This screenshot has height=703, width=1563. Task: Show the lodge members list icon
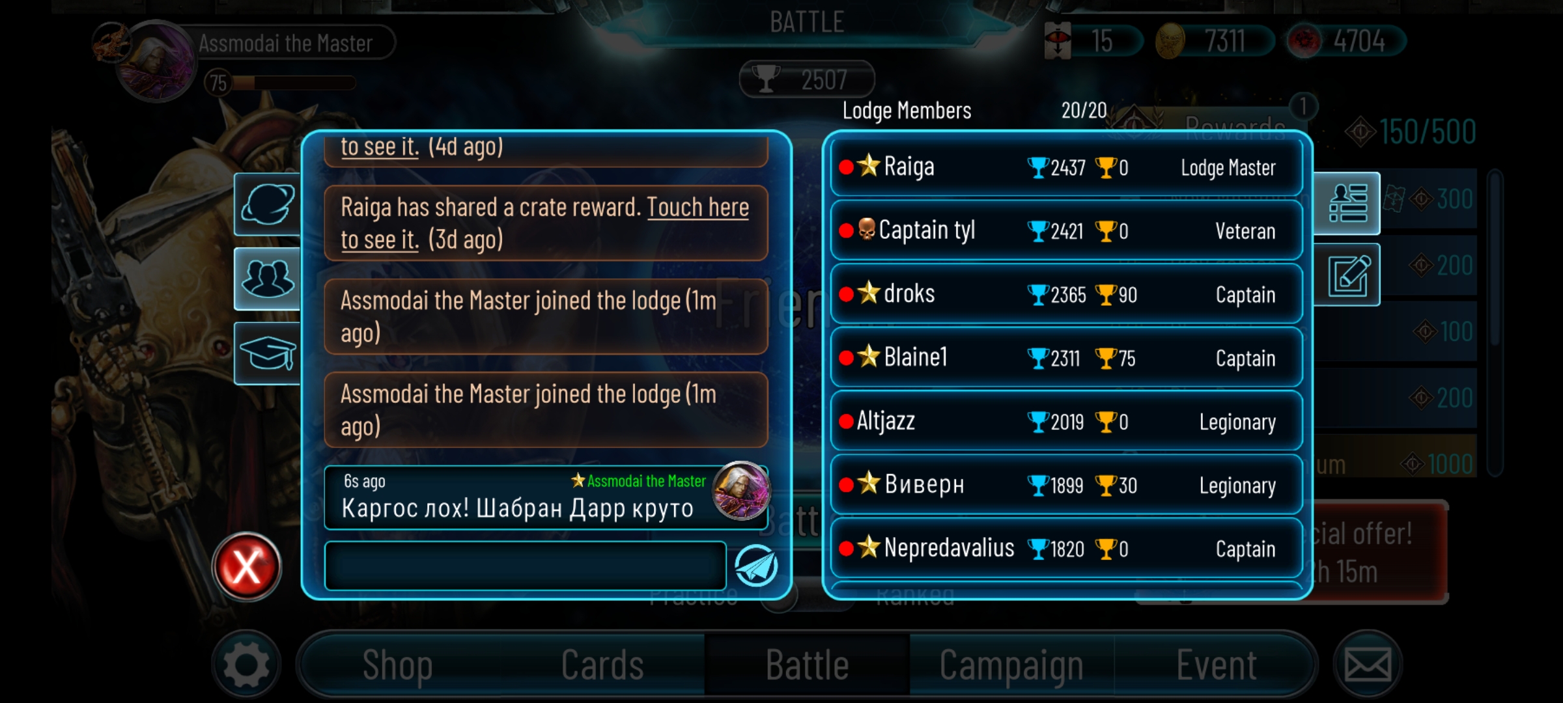[1347, 203]
